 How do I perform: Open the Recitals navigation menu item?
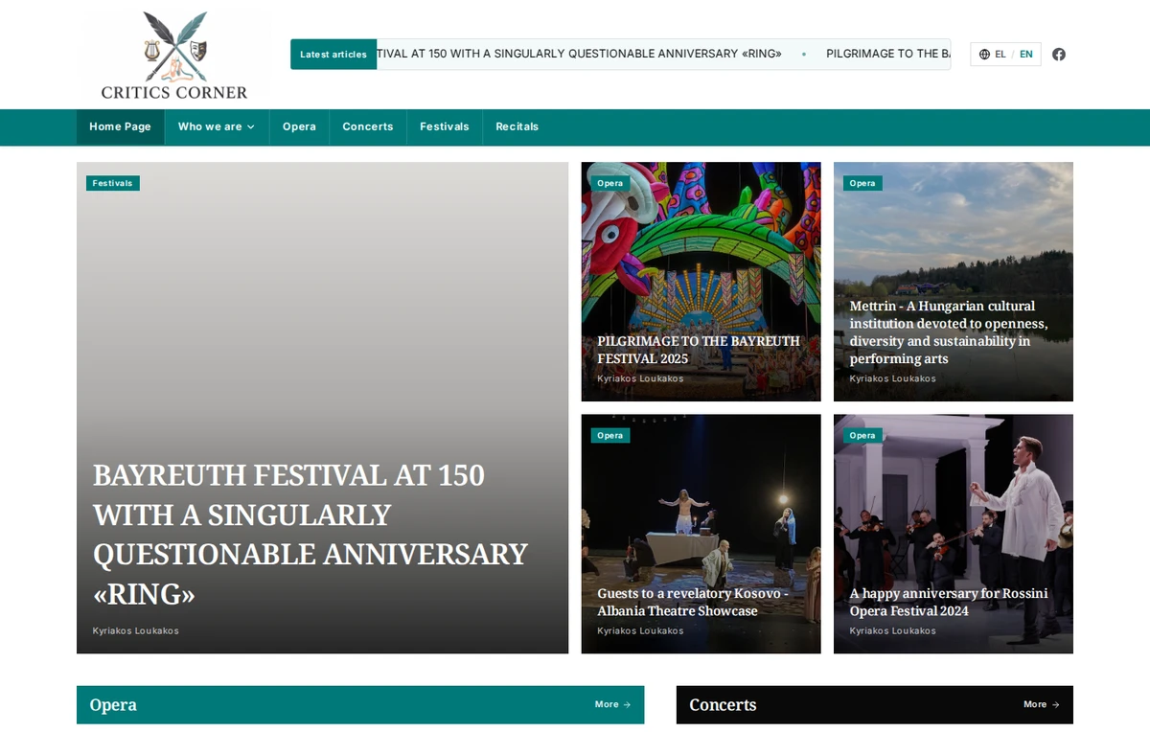click(x=517, y=126)
